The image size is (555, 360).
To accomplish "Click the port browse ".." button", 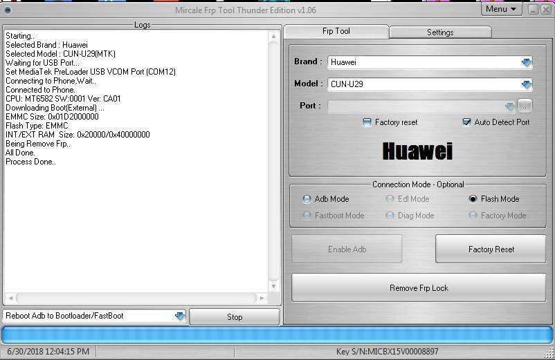I will (x=525, y=106).
